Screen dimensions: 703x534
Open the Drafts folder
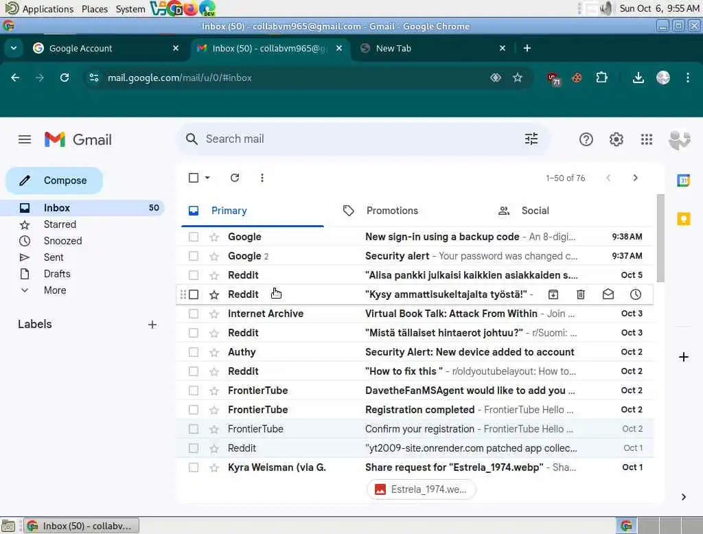(x=57, y=274)
